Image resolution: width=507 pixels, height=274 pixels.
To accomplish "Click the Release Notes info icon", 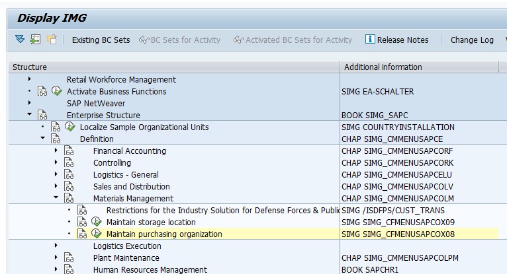I will coord(370,40).
